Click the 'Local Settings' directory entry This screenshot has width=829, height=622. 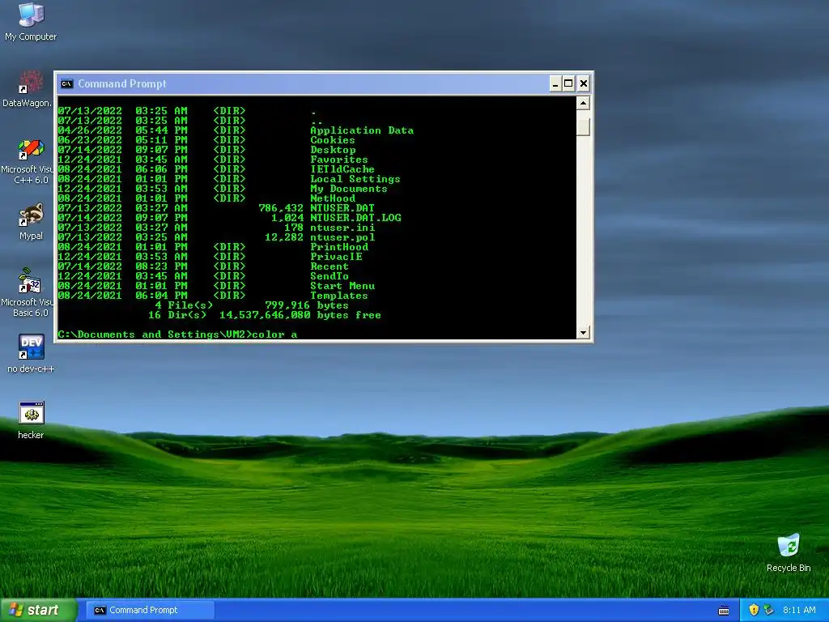pos(355,179)
